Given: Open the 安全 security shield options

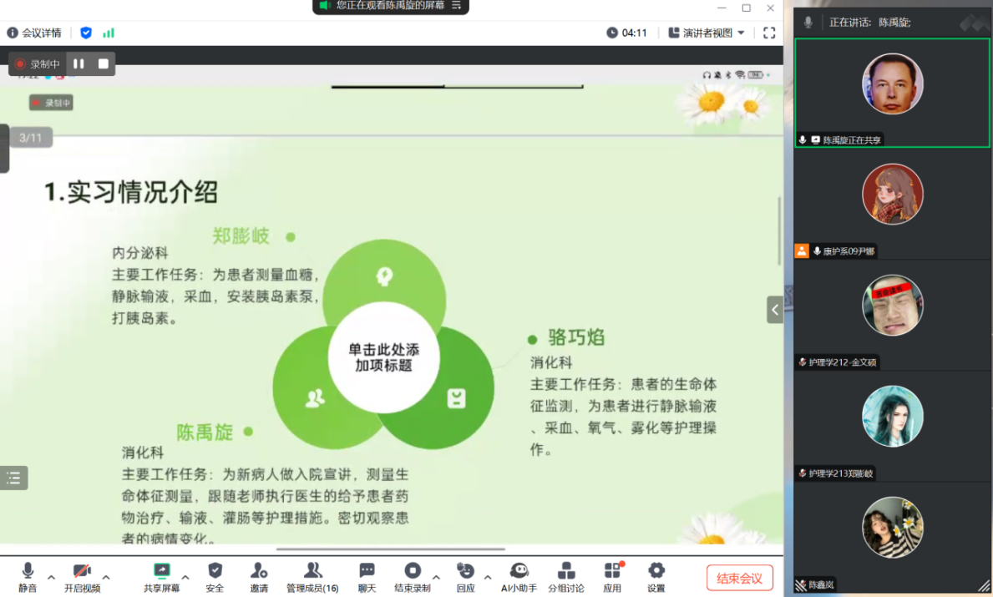Looking at the screenshot, I should [x=215, y=576].
